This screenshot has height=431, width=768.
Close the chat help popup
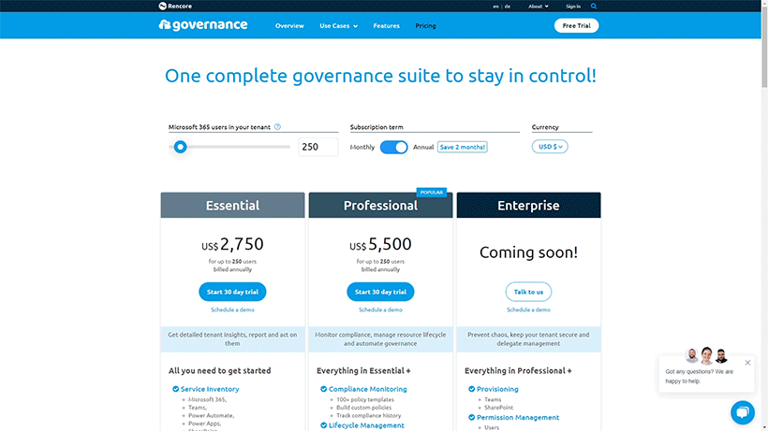click(747, 363)
